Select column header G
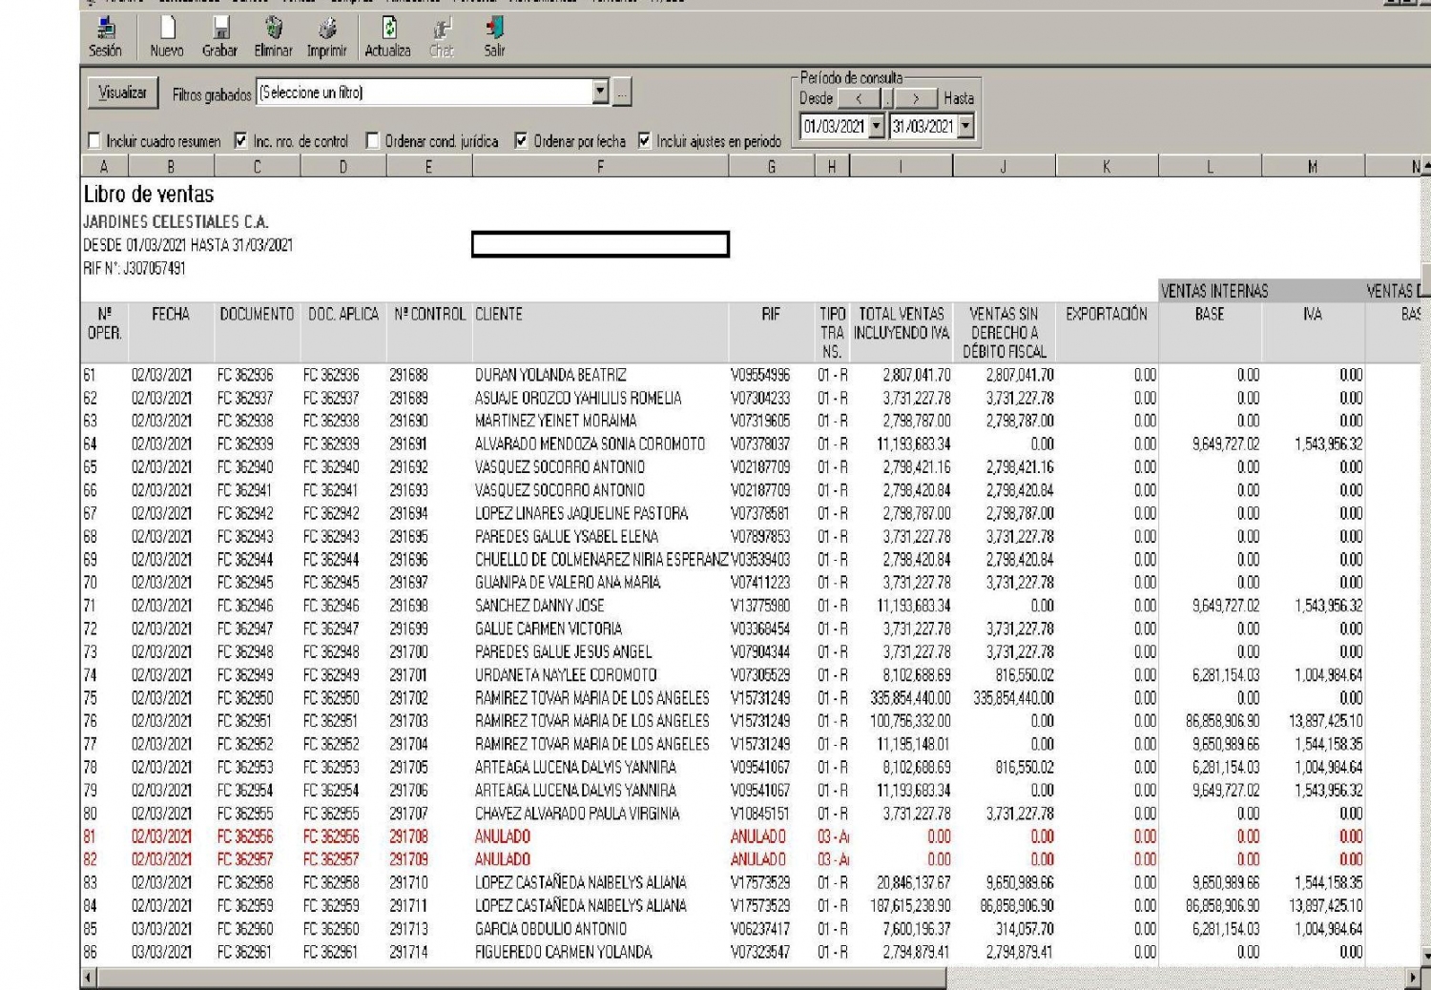This screenshot has height=990, width=1431. click(771, 167)
